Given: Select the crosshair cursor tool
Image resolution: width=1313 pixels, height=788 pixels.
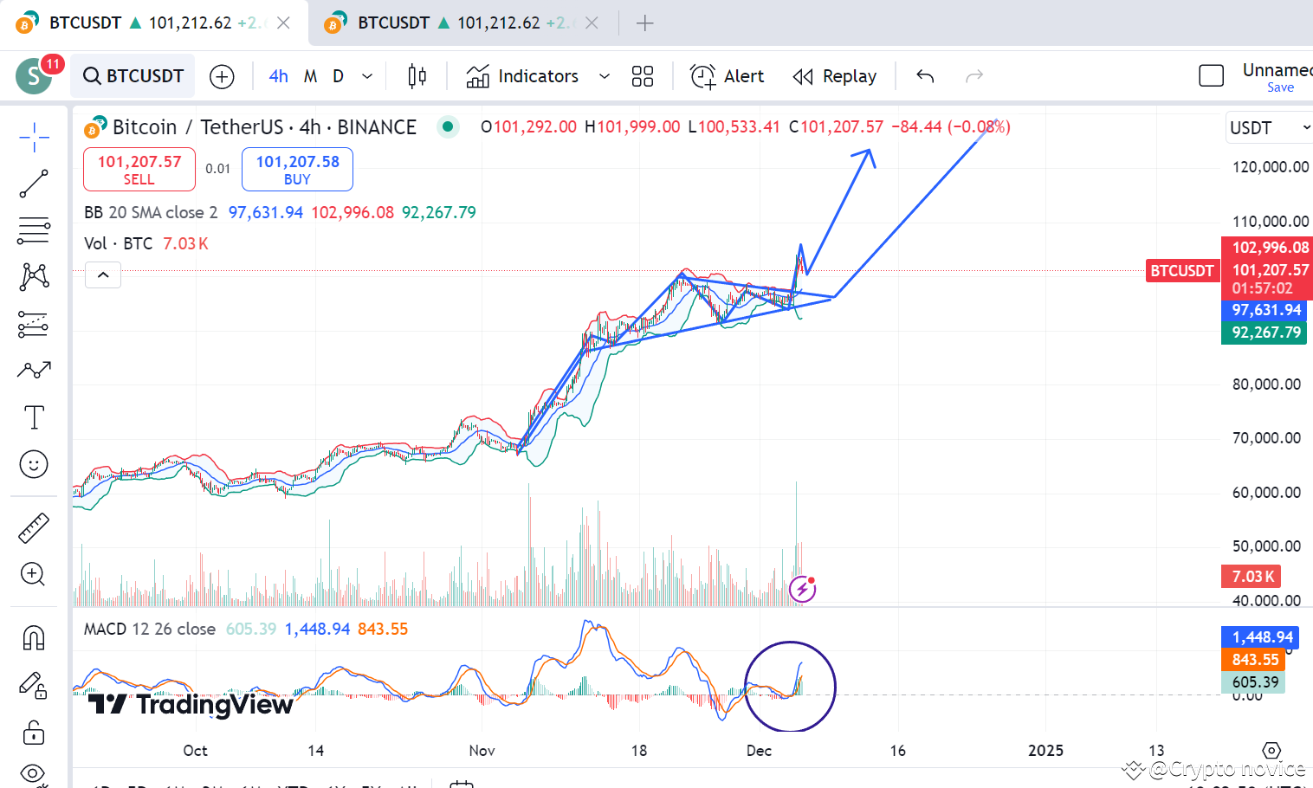Looking at the screenshot, I should 34,137.
